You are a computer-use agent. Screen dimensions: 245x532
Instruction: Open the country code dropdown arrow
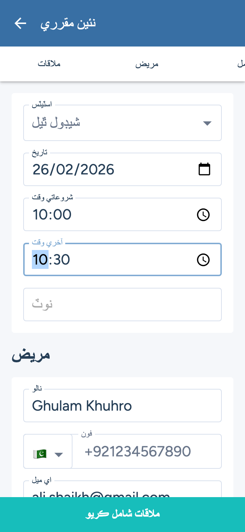59,454
